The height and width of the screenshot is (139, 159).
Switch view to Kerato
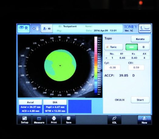[x=140, y=39]
